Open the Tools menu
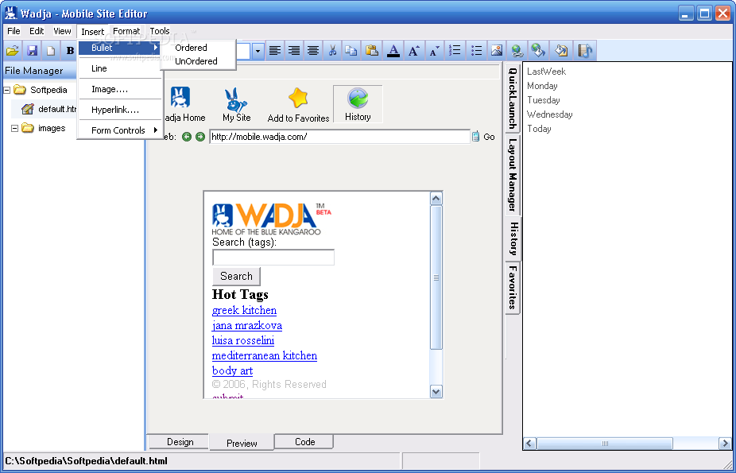Image resolution: width=736 pixels, height=473 pixels. coord(160,31)
